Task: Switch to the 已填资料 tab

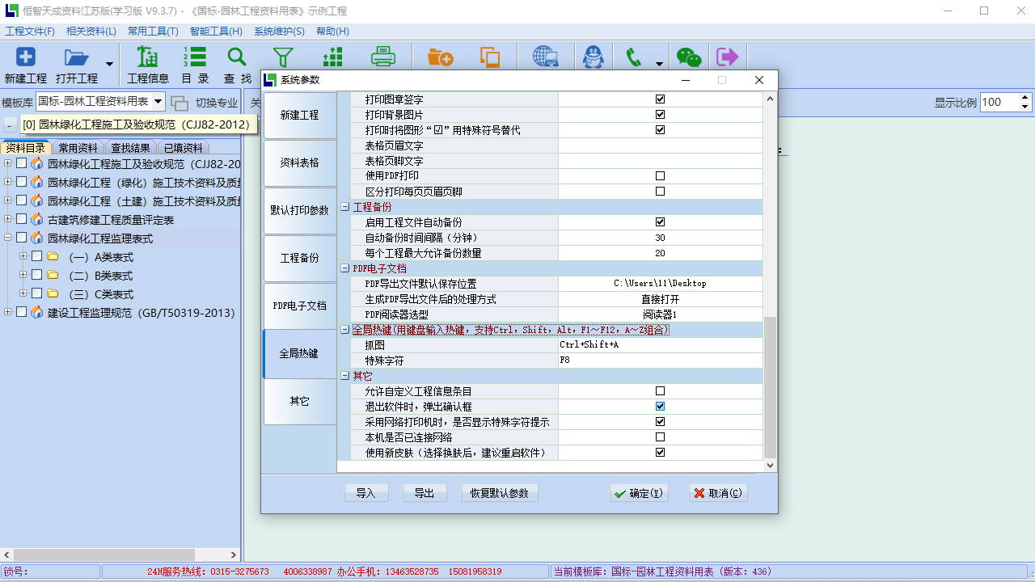Action: (183, 148)
